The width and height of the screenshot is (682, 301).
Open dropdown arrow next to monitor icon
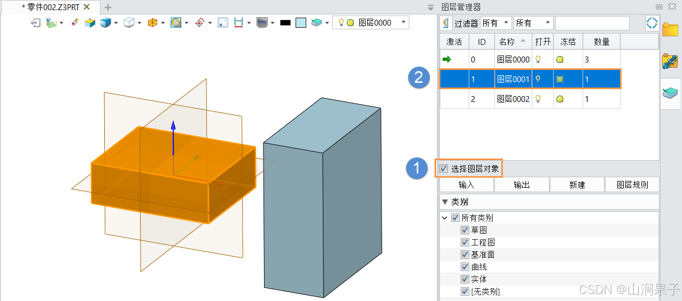coord(273,23)
